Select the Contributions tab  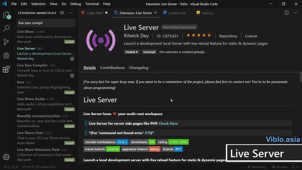112,68
